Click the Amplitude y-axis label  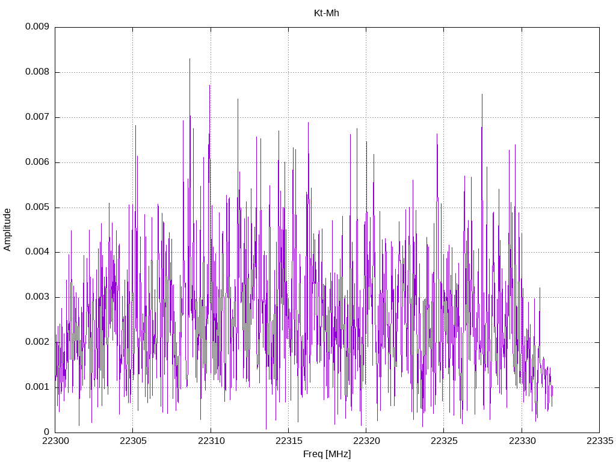(x=7, y=230)
